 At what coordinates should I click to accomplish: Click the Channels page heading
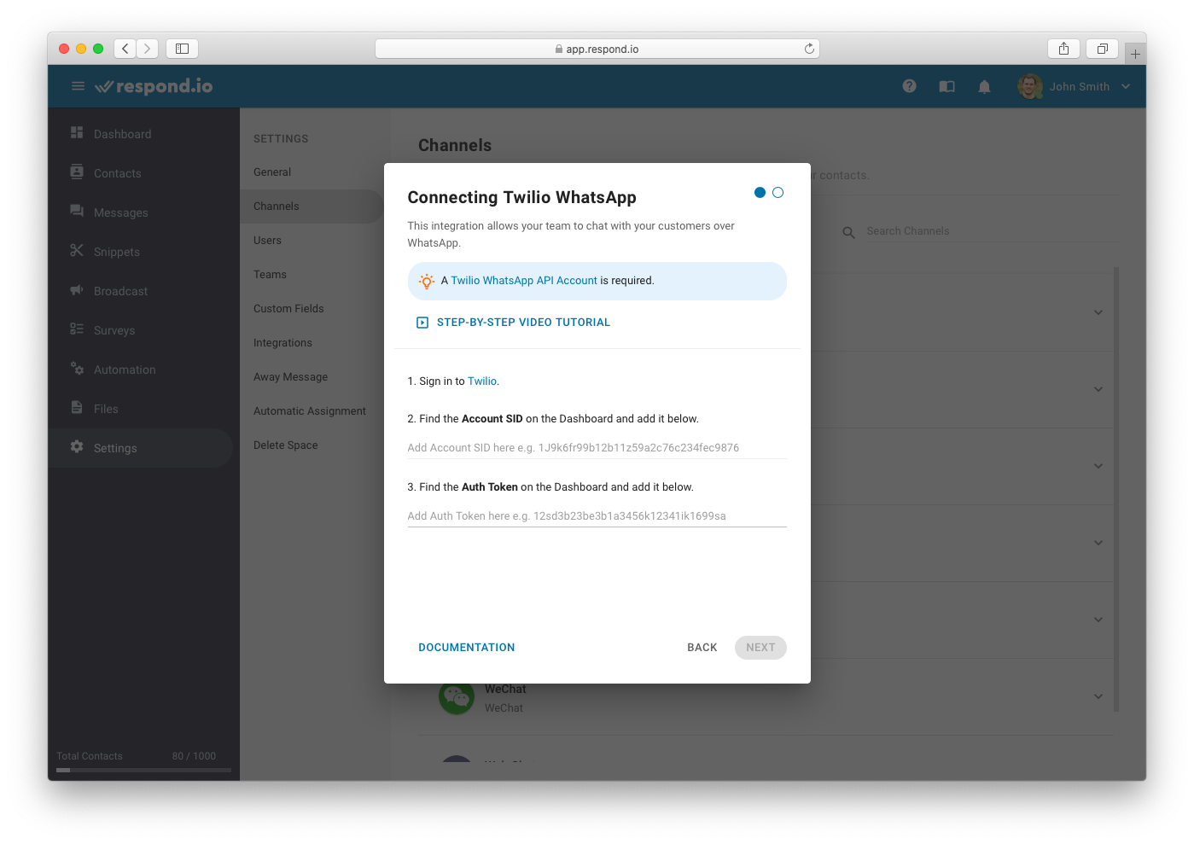[455, 145]
